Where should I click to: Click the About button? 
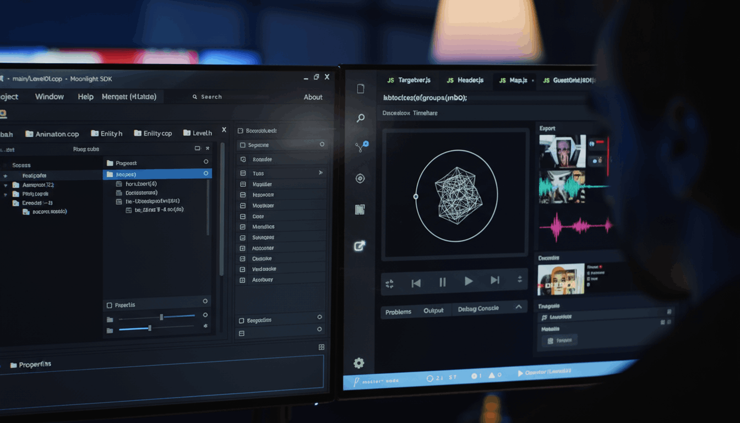pos(313,96)
